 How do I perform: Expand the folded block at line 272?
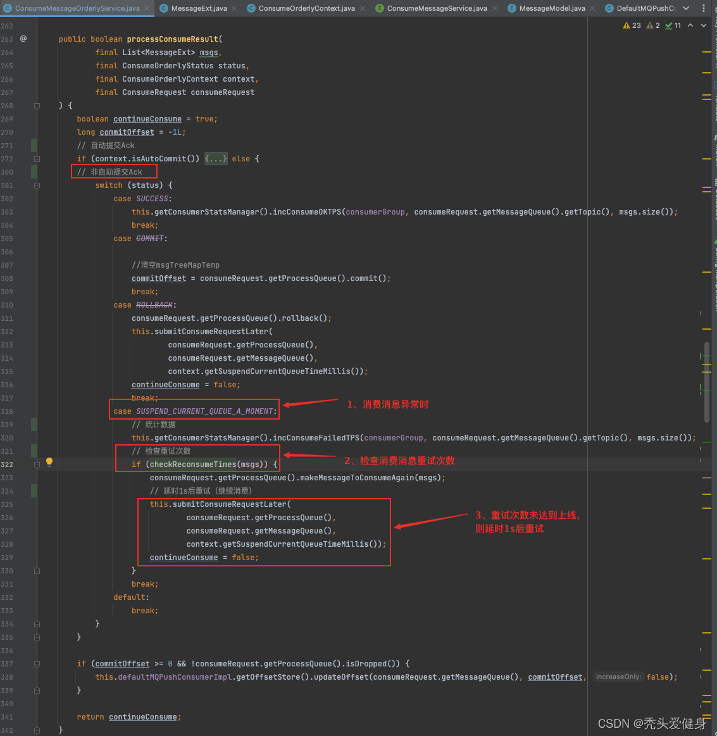(x=37, y=159)
